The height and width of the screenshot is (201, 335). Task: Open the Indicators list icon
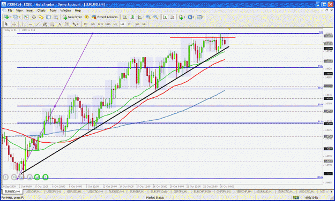pyautogui.click(x=181, y=17)
